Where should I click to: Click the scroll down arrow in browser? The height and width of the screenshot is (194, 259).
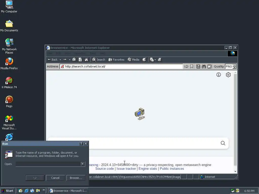point(235,172)
